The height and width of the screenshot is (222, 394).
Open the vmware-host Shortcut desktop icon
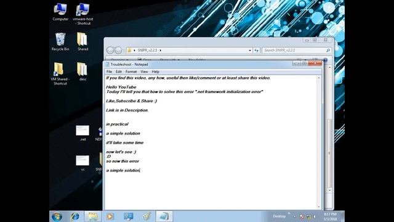[82, 14]
